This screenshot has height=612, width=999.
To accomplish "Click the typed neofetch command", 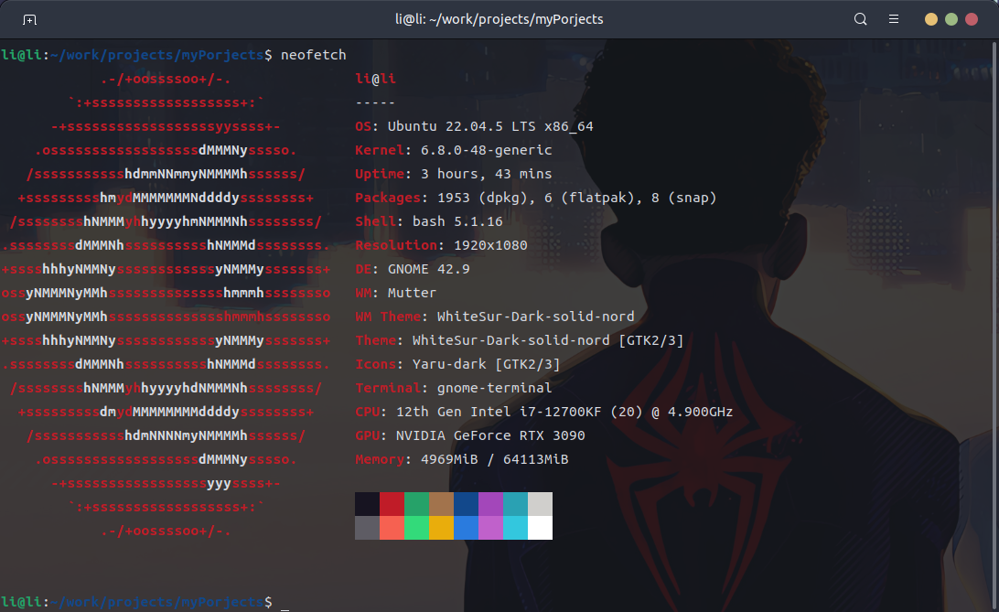I will (314, 55).
